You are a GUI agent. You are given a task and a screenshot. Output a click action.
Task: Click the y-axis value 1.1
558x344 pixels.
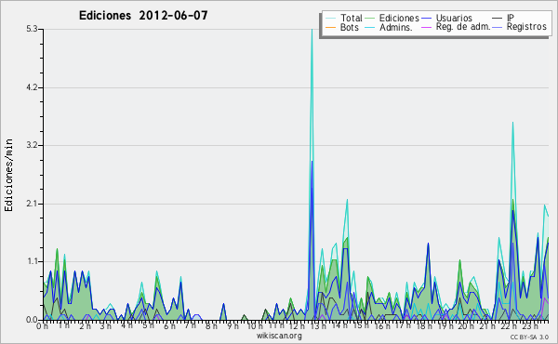tap(32, 262)
